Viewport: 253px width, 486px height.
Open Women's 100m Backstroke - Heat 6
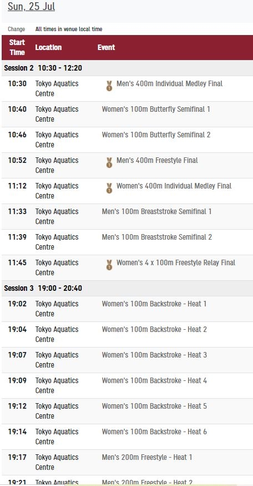[154, 432]
